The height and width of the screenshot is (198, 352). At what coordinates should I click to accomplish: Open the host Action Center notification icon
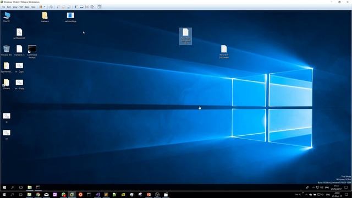(x=346, y=195)
